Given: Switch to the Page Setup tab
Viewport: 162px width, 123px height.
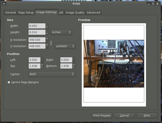Looking at the screenshot, I should pyautogui.click(x=26, y=13).
